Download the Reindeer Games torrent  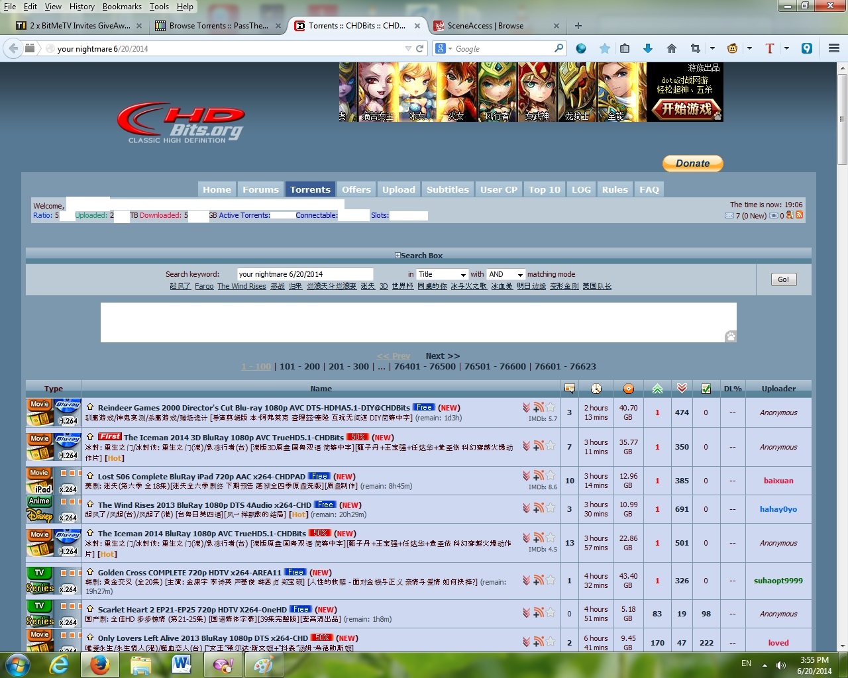pos(527,408)
